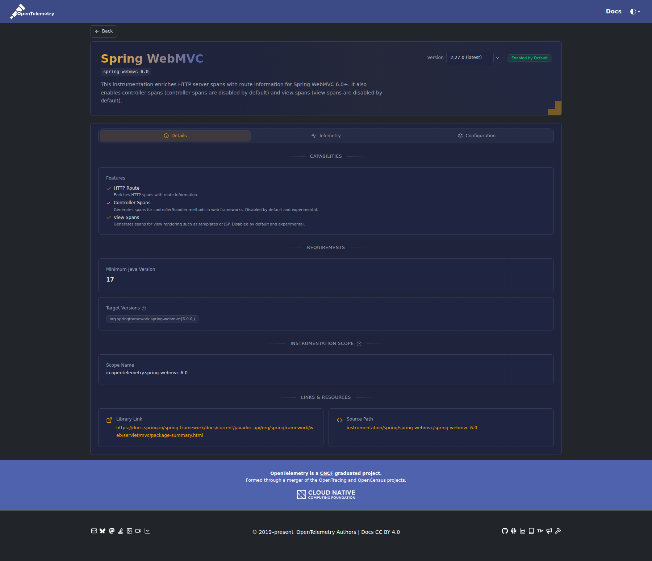Open the Bluesky butterfly icon link
This screenshot has width=652, height=561.
(103, 531)
